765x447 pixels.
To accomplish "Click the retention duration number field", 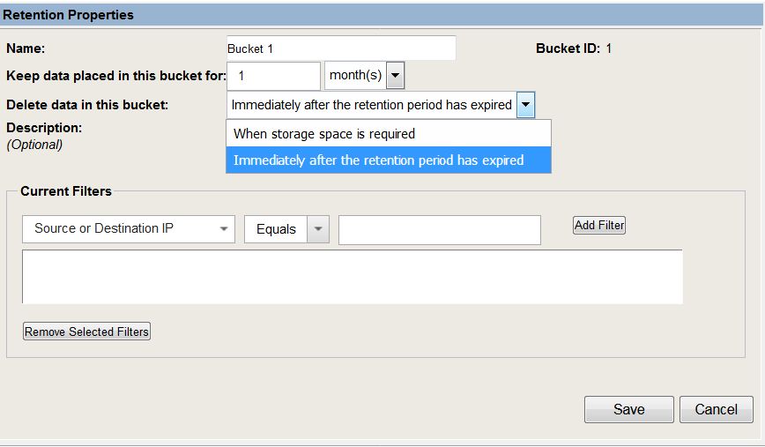I will click(x=274, y=76).
